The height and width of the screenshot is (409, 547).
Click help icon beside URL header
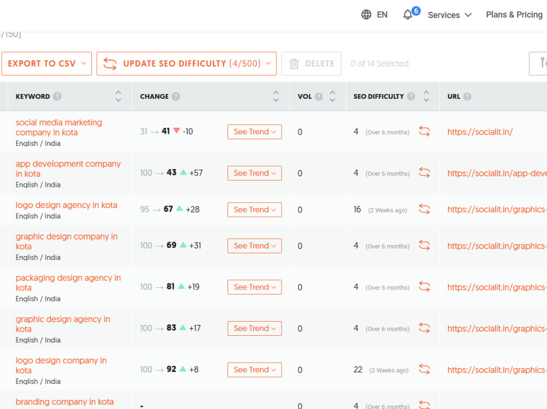[x=467, y=97]
